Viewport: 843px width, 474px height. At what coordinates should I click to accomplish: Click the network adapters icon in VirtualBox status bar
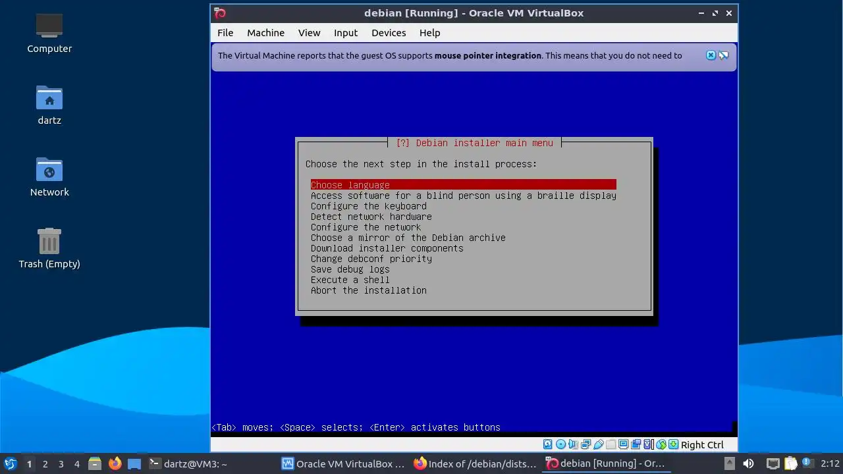[x=585, y=444]
